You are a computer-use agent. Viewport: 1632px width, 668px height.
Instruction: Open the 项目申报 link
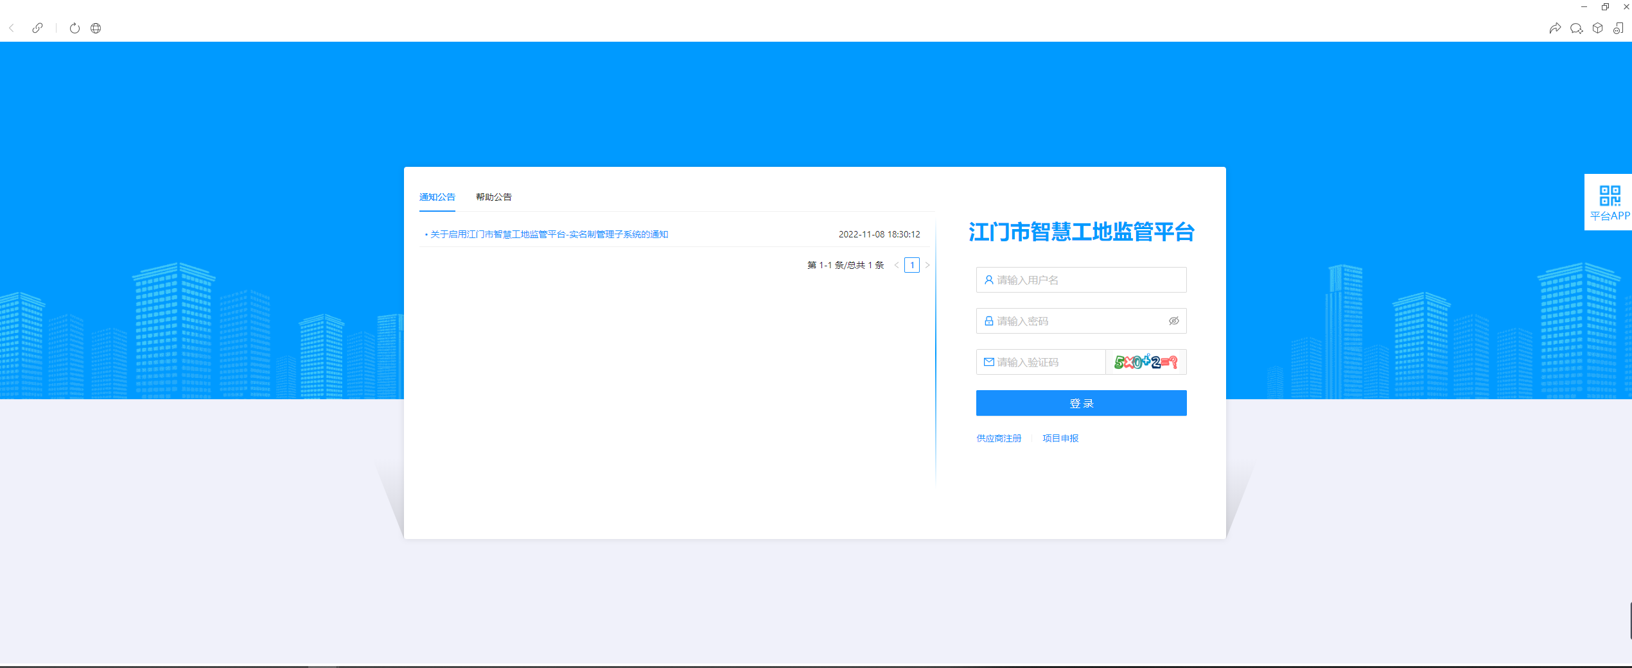click(1060, 438)
